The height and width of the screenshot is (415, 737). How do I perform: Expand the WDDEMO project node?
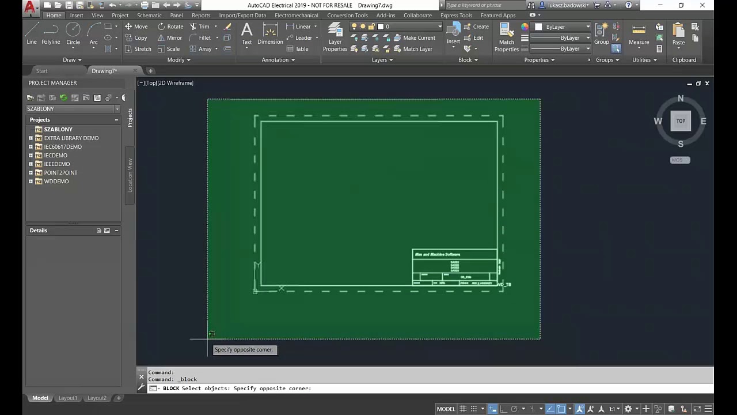(31, 182)
